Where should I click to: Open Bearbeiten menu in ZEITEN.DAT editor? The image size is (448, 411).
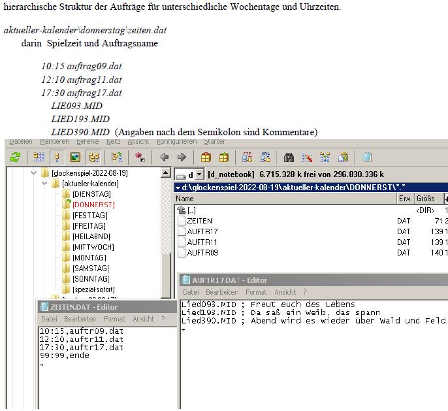(x=80, y=319)
